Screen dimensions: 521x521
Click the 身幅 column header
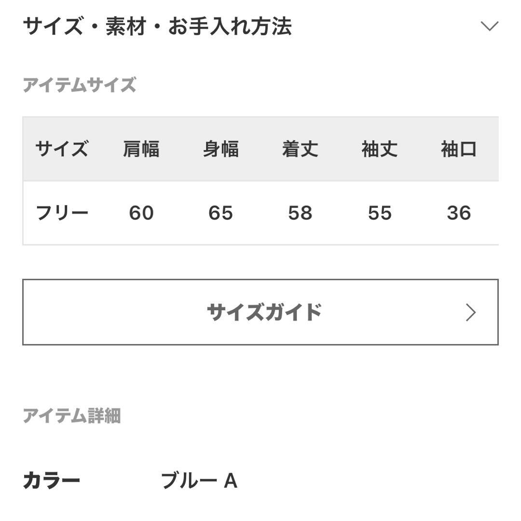pyautogui.click(x=220, y=149)
